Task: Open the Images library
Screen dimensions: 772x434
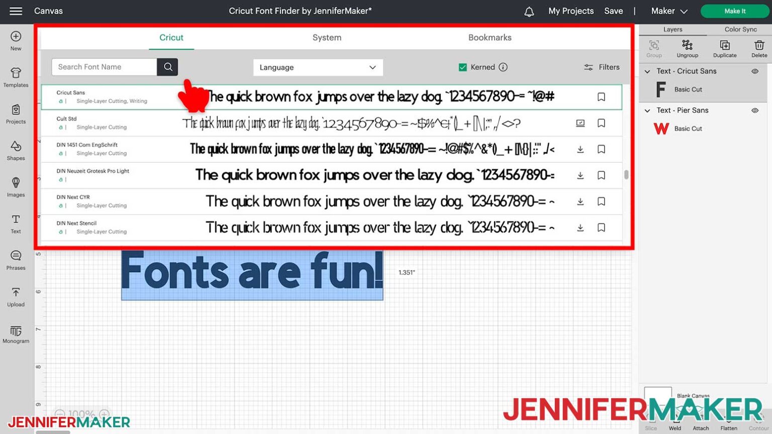Action: [x=16, y=187]
